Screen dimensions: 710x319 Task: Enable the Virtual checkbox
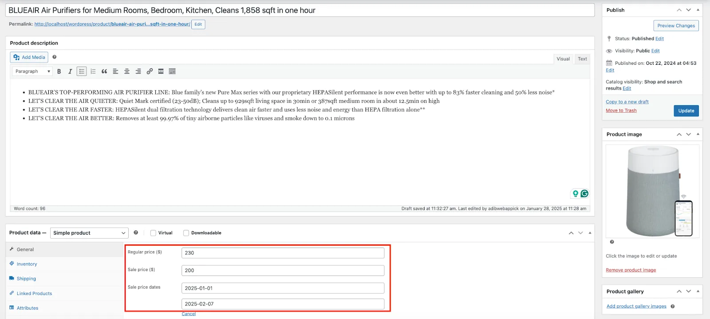click(x=153, y=233)
